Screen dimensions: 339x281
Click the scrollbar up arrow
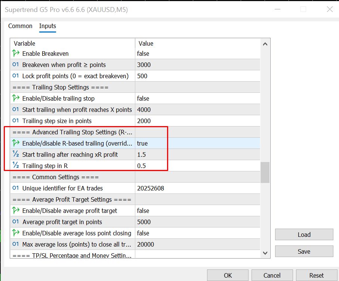pyautogui.click(x=265, y=44)
